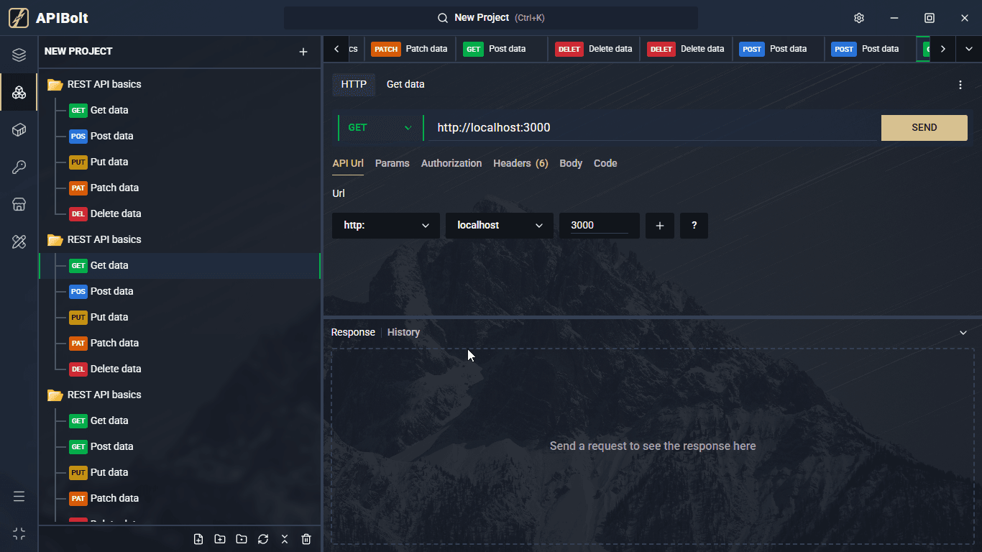The width and height of the screenshot is (982, 552).
Task: Click the question mark help button
Action: pos(694,226)
